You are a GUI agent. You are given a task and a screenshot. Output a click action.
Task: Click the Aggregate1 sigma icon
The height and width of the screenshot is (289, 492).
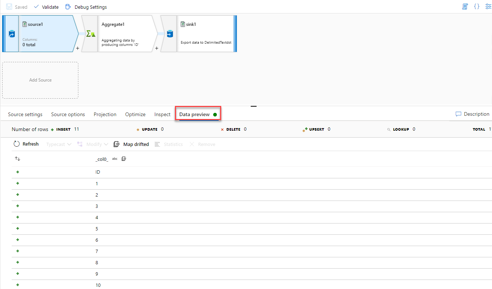coord(90,34)
